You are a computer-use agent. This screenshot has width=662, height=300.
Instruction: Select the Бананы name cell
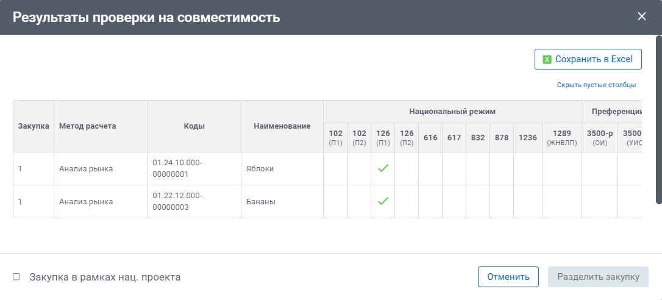261,201
